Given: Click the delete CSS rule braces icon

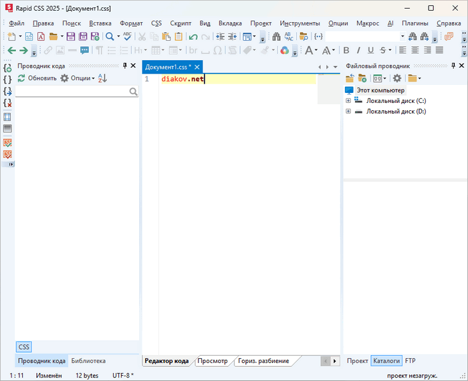Looking at the screenshot, I should pos(7,103).
